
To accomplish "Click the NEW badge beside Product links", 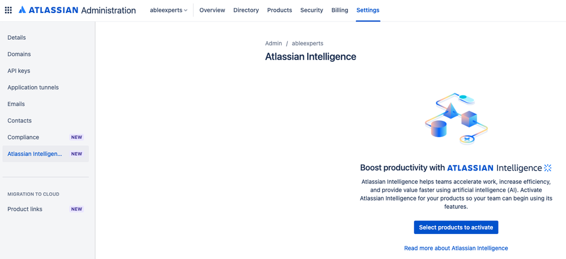I will tap(76, 209).
